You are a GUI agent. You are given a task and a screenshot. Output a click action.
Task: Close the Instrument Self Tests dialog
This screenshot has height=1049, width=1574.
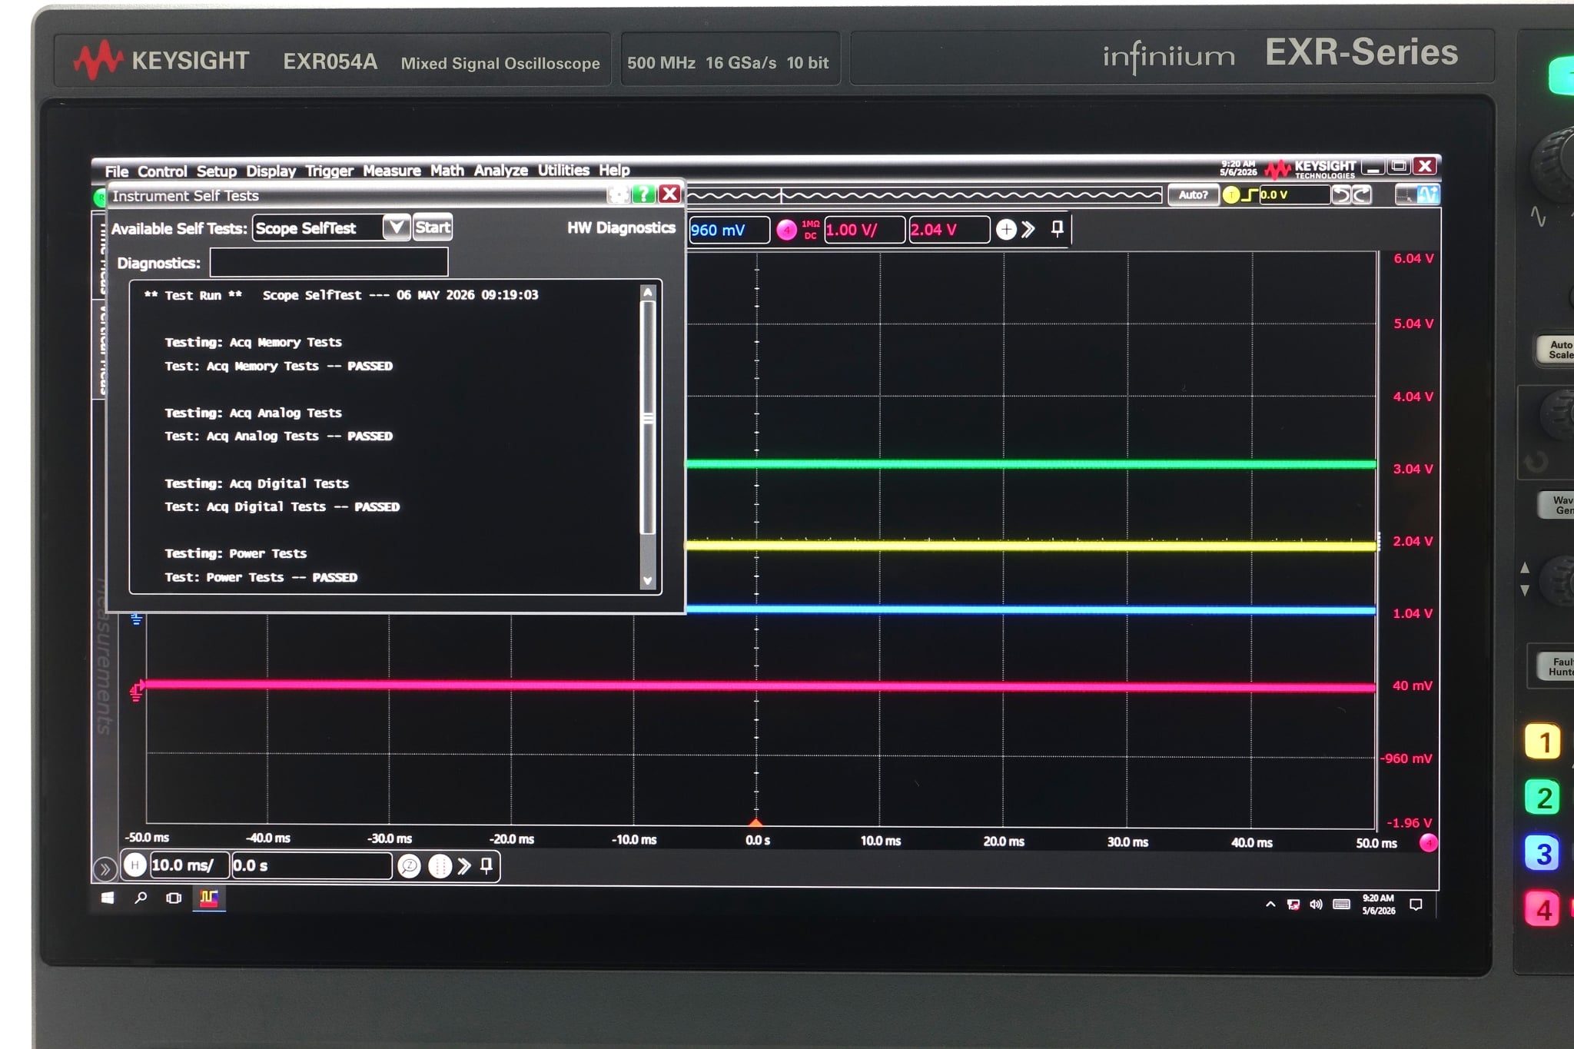669,194
